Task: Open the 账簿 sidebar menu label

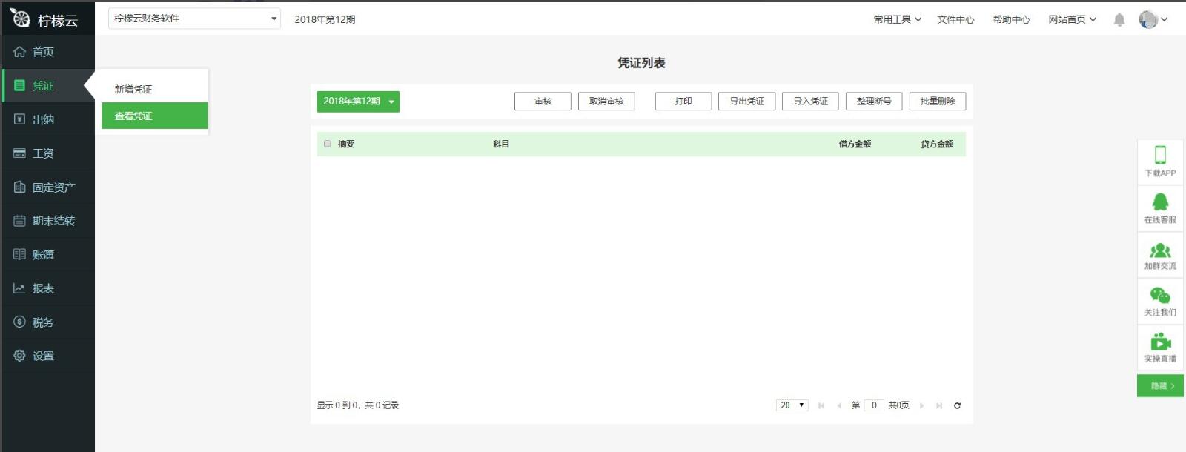Action: (x=43, y=255)
